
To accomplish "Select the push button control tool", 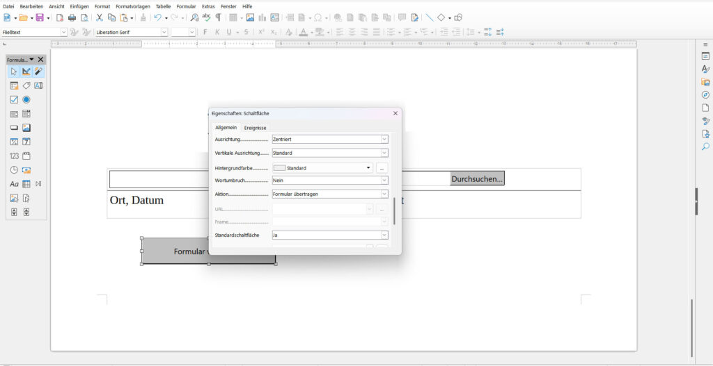I will [14, 128].
